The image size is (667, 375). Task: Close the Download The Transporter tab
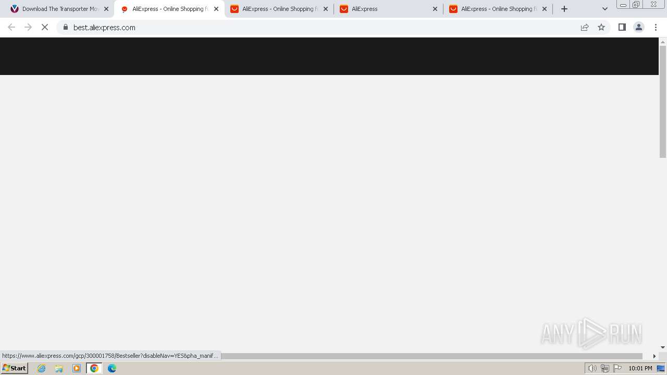click(x=106, y=9)
